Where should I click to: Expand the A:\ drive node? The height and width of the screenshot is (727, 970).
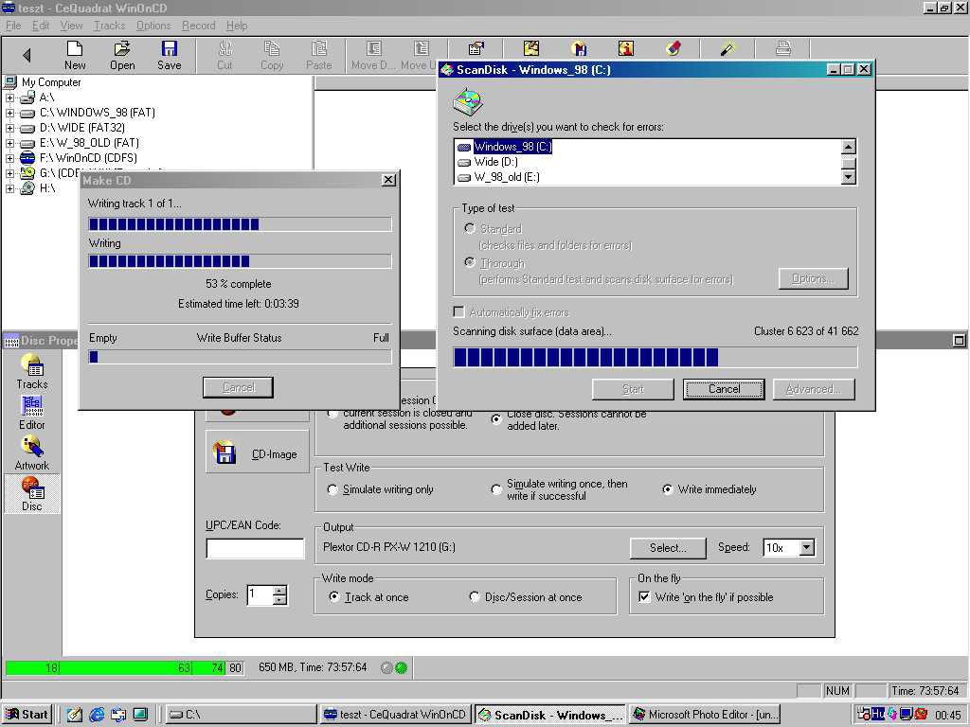pyautogui.click(x=9, y=98)
